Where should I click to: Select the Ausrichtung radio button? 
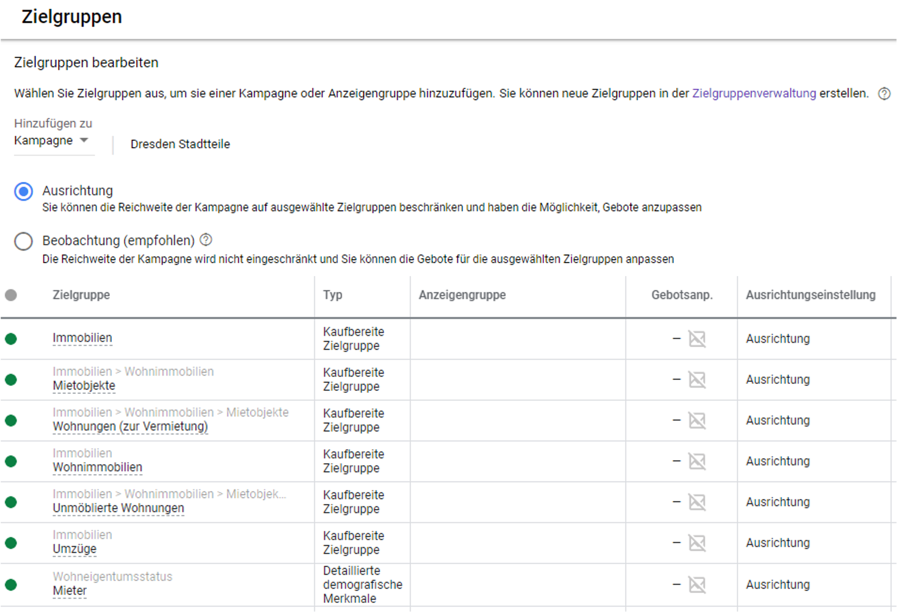[x=23, y=191]
